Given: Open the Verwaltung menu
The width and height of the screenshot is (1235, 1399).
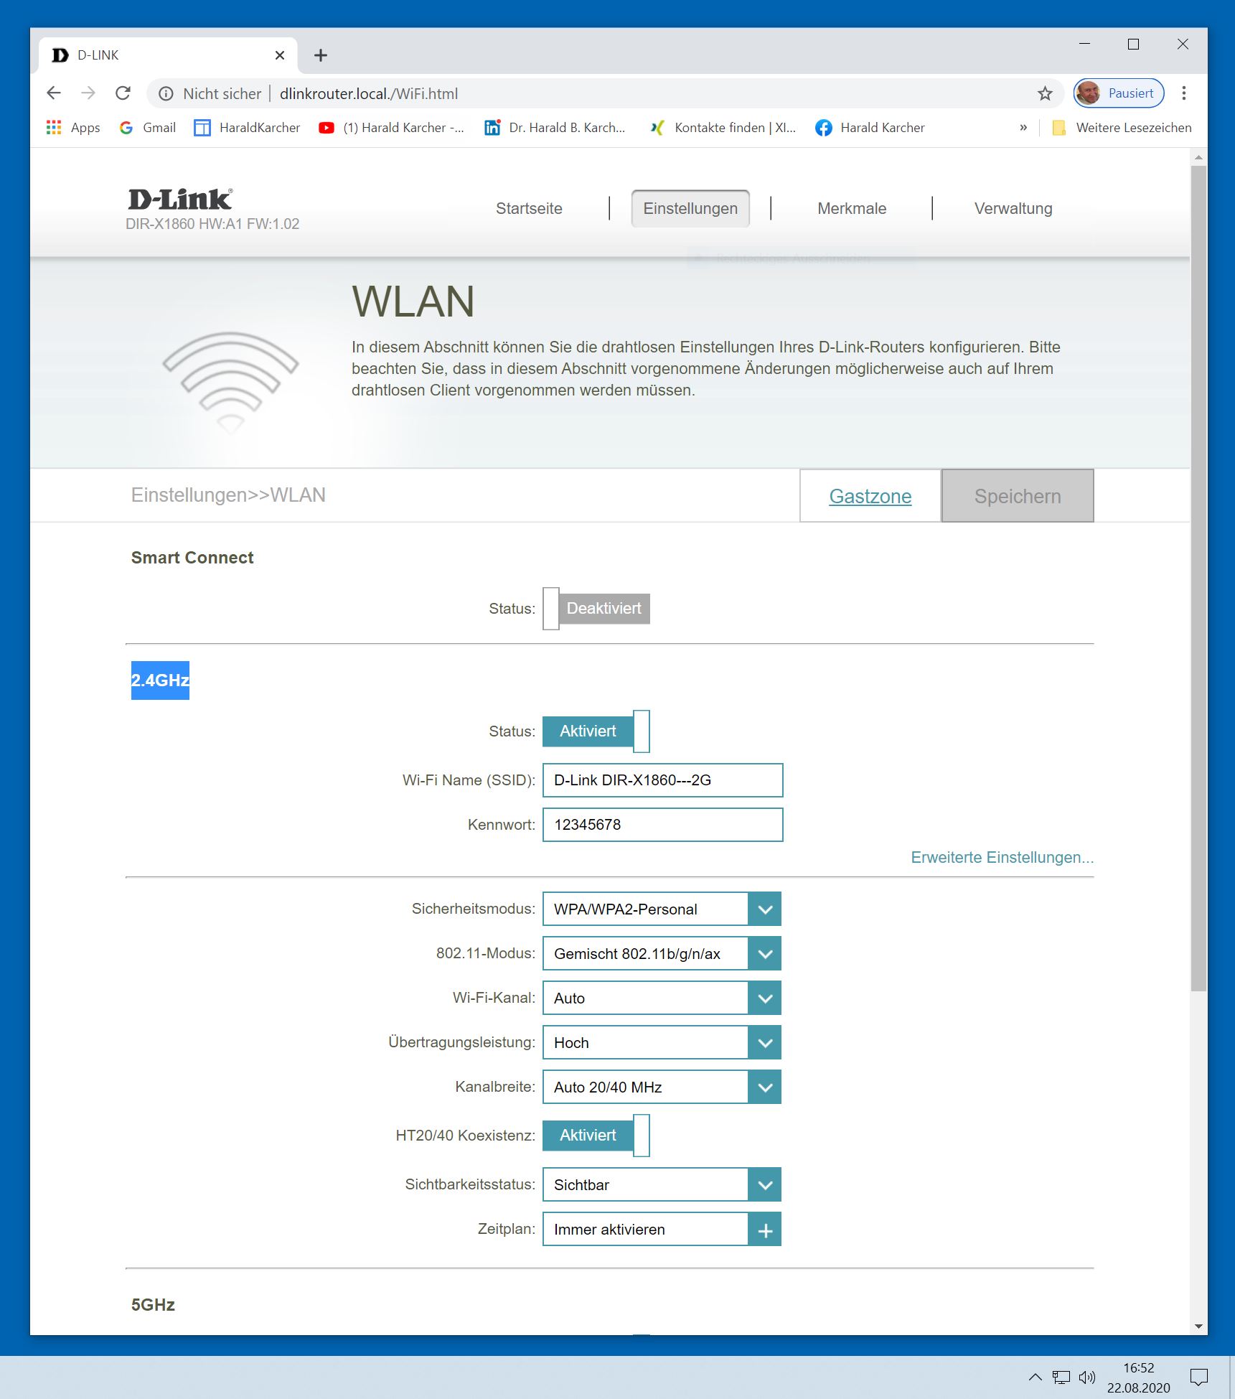Looking at the screenshot, I should coord(1013,209).
